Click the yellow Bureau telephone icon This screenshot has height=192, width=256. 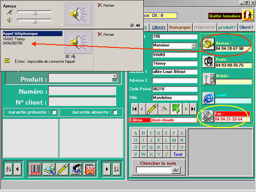[x=208, y=44]
